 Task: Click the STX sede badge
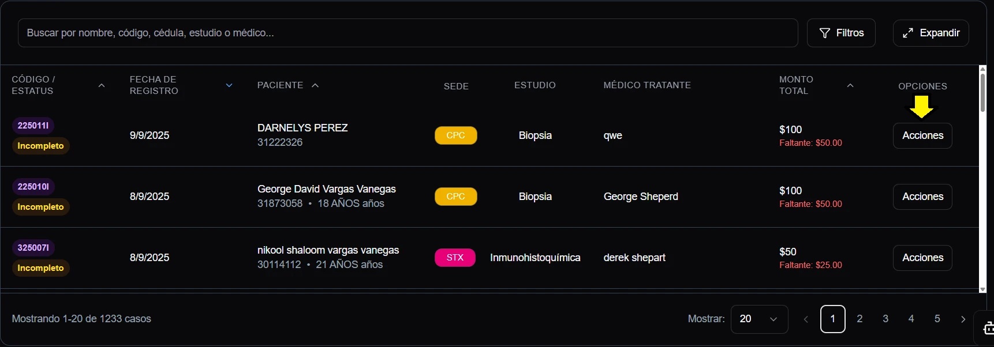click(x=455, y=258)
